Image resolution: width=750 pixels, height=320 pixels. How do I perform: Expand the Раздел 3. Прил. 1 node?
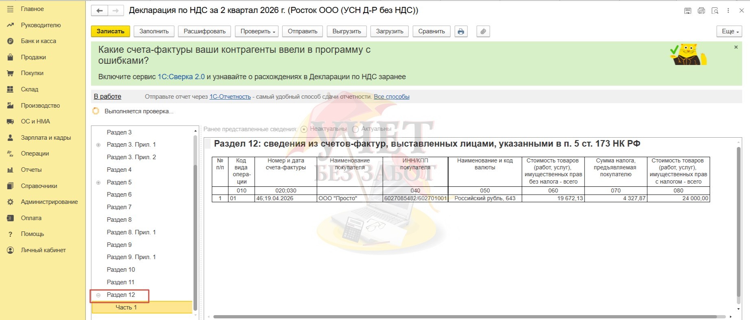coord(98,145)
